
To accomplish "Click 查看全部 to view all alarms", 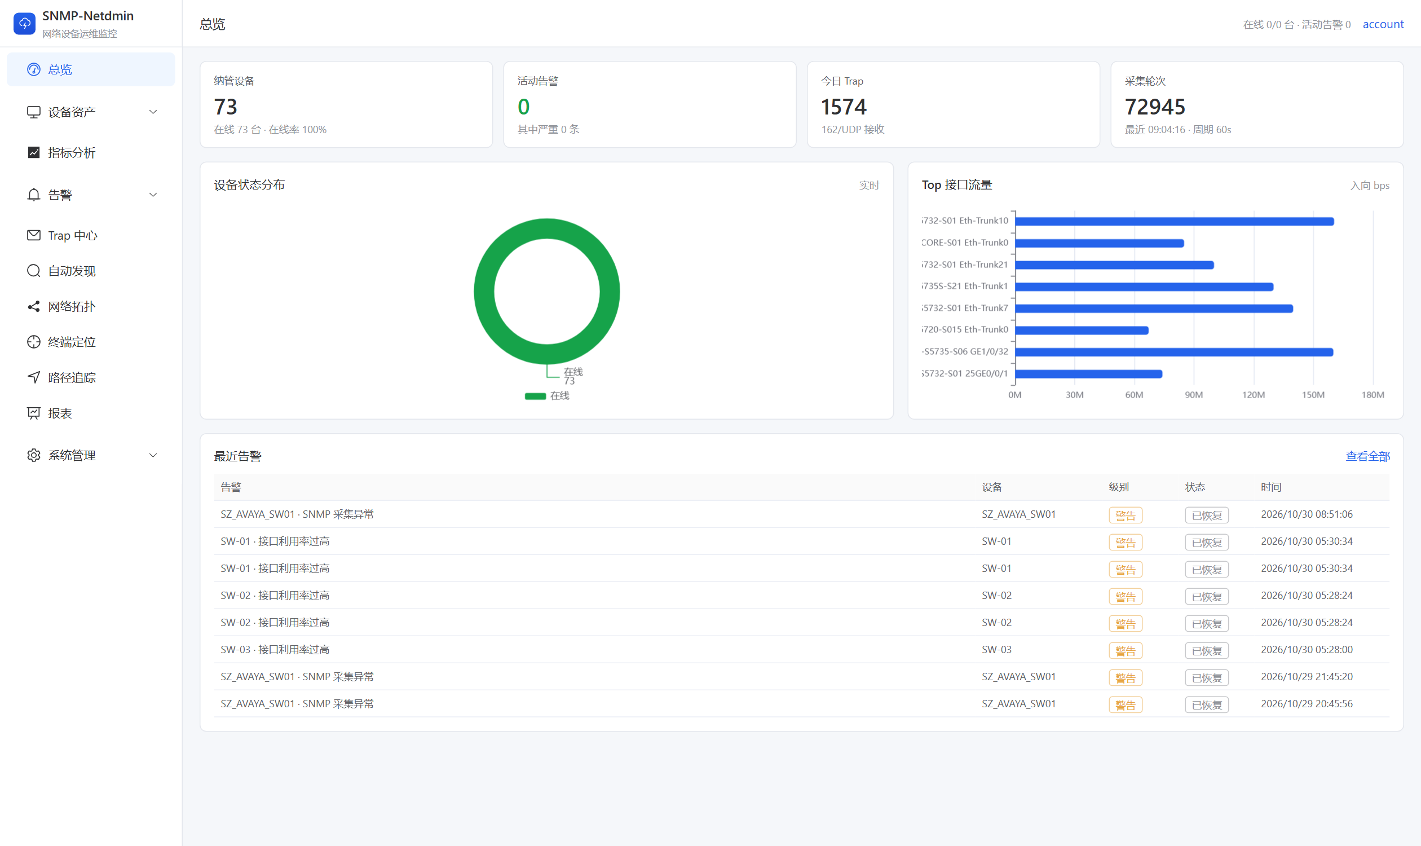I will 1367,456.
